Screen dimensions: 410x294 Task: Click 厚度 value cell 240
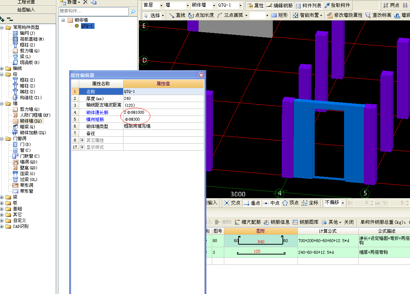pos(163,99)
